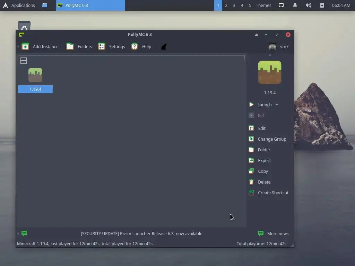Collapse the instance group expander
The image size is (355, 266).
pyautogui.click(x=24, y=61)
